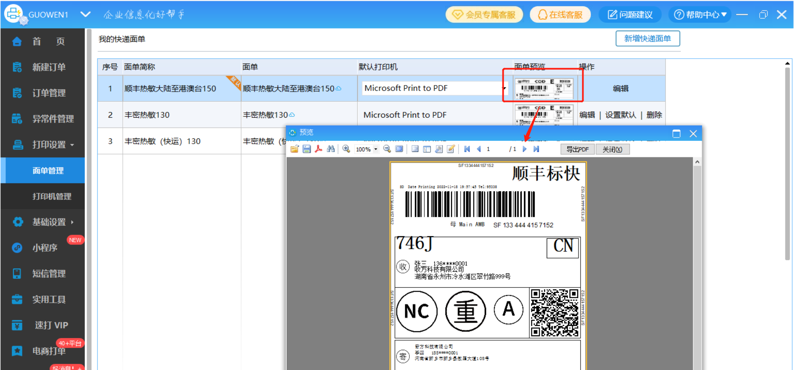This screenshot has height=370, width=794.
Task: Zoom in with the magnifier plus icon
Action: (346, 149)
